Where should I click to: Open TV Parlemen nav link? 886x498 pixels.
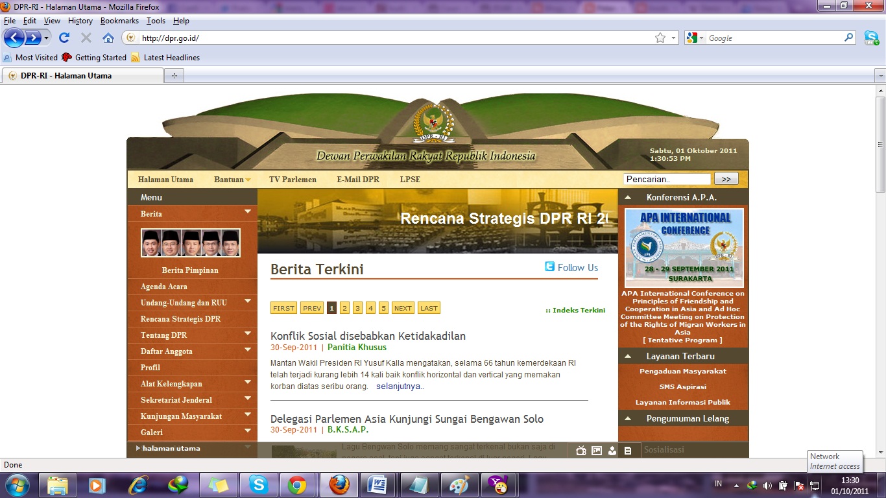click(x=293, y=180)
